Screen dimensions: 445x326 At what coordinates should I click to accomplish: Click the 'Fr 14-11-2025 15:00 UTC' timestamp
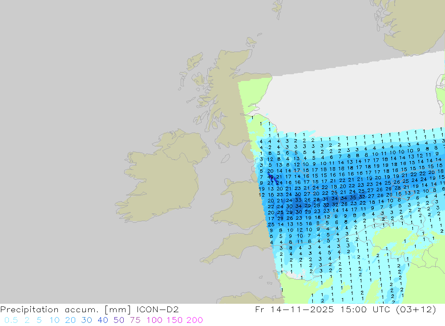click(322, 310)
